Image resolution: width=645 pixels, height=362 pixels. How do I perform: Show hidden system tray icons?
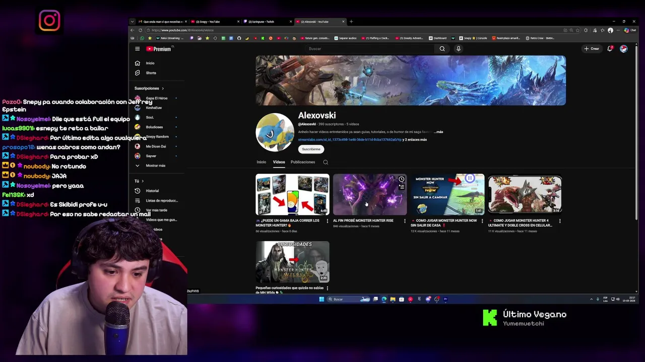(591, 299)
